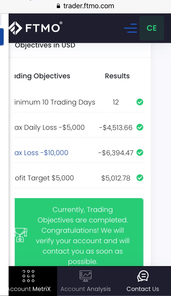The width and height of the screenshot is (171, 296).
Task: Open the Max Loss -$10,000 link
Action: pos(42,153)
